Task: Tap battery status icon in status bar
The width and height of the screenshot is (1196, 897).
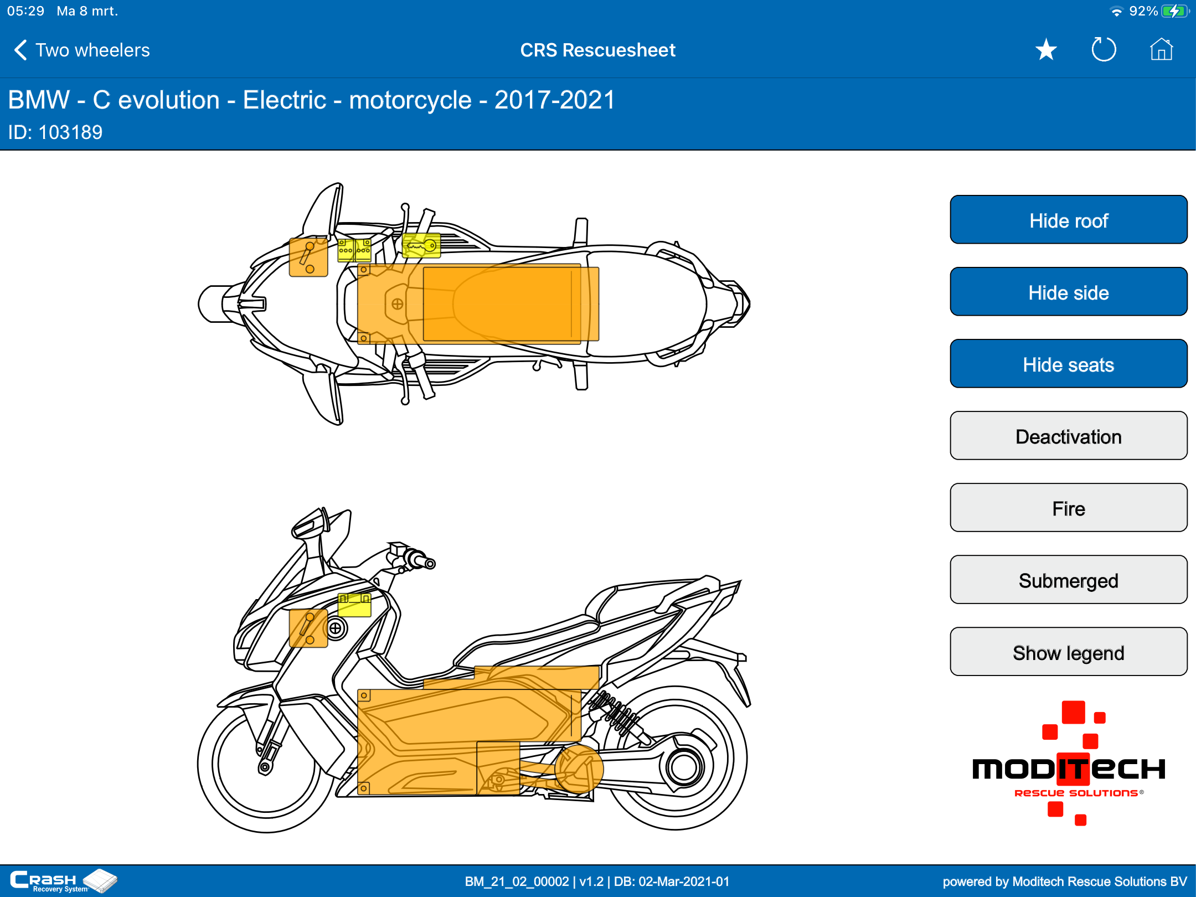Action: tap(1174, 11)
